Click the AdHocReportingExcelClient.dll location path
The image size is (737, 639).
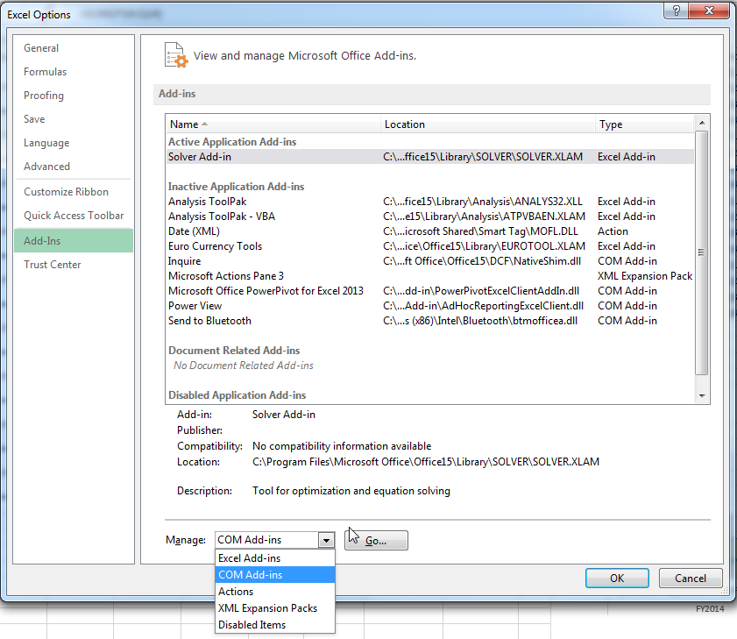tap(483, 306)
